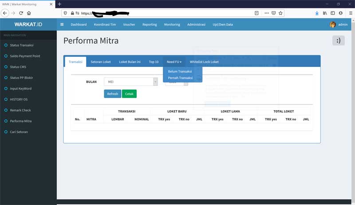355x205 pixels.
Task: Click the MITRA column header
Action: click(91, 119)
